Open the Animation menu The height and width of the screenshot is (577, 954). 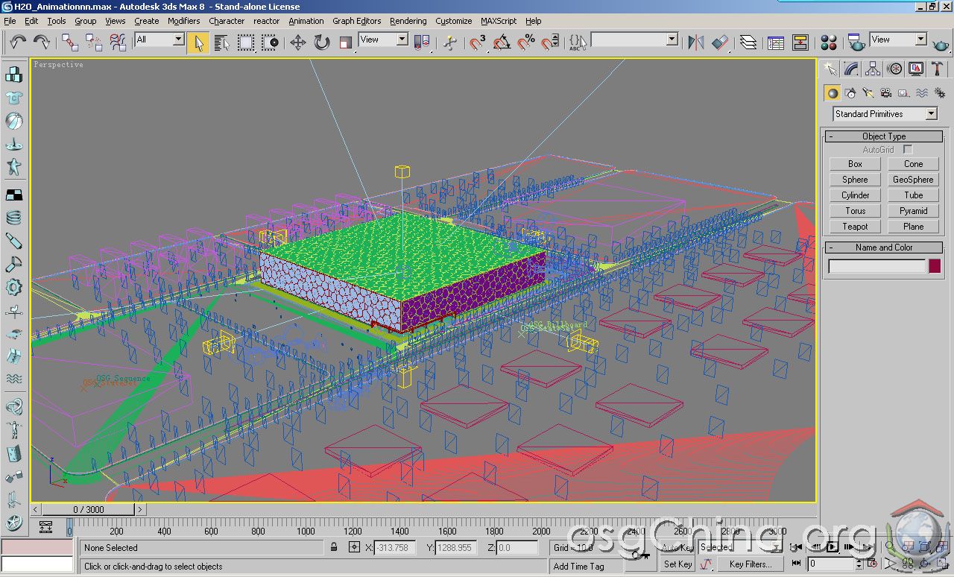click(x=306, y=21)
